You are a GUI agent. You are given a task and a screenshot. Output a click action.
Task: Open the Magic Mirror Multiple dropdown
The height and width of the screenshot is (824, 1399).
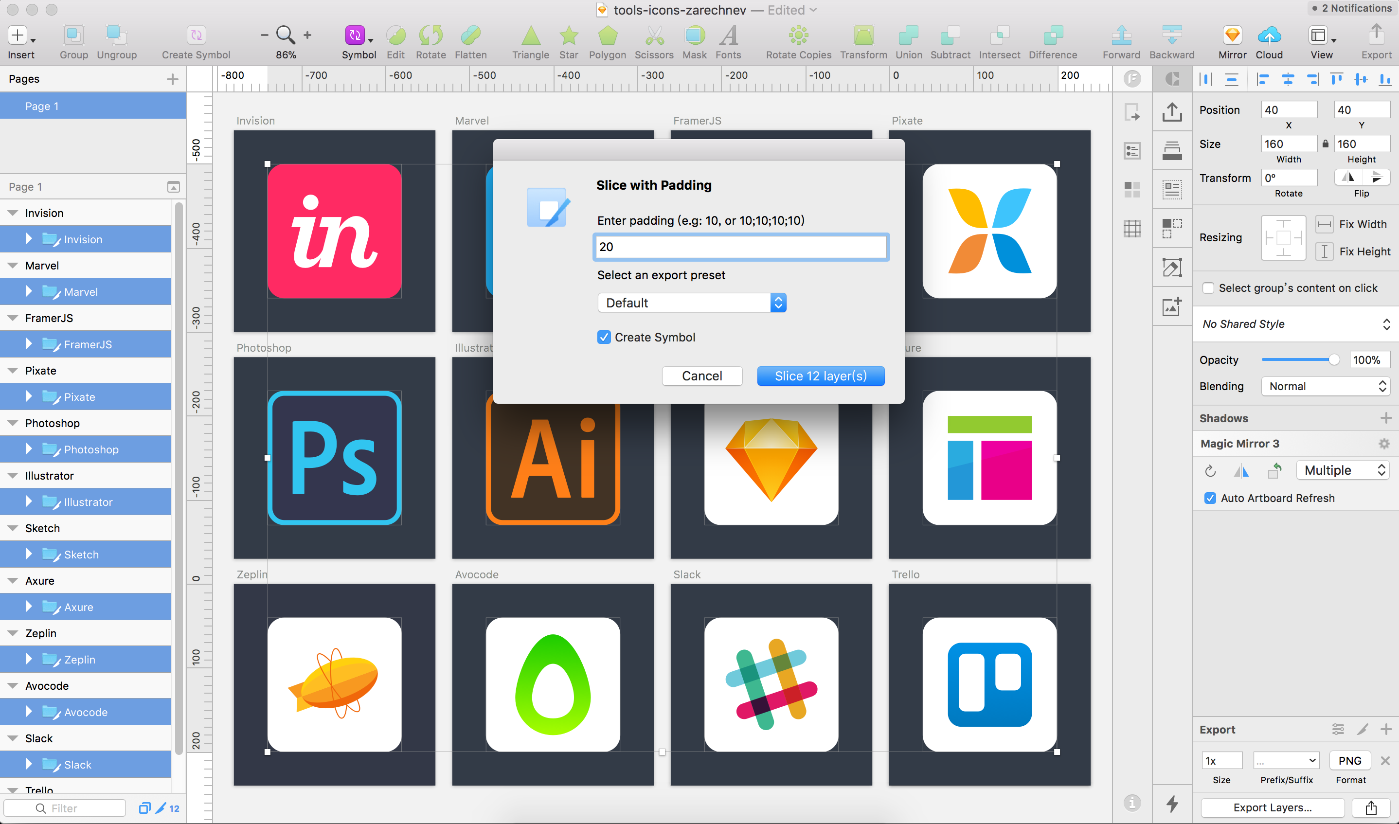(x=1343, y=470)
